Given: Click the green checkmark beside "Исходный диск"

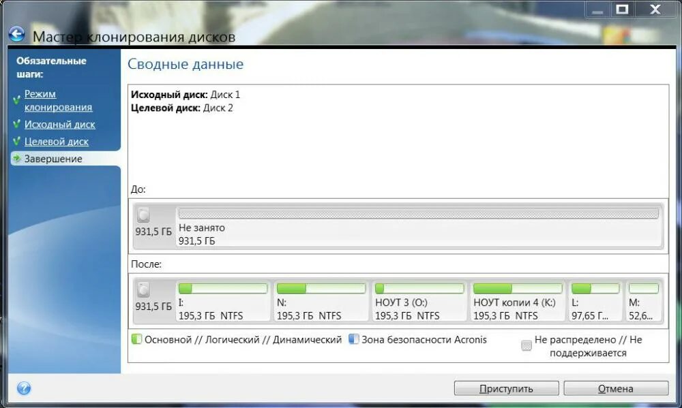Looking at the screenshot, I should click(x=16, y=125).
